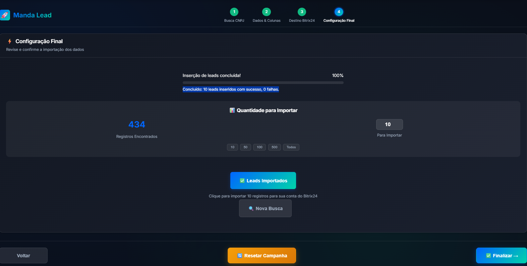
Task: Click the checkmark icon on Finalizar button
Action: [488, 256]
